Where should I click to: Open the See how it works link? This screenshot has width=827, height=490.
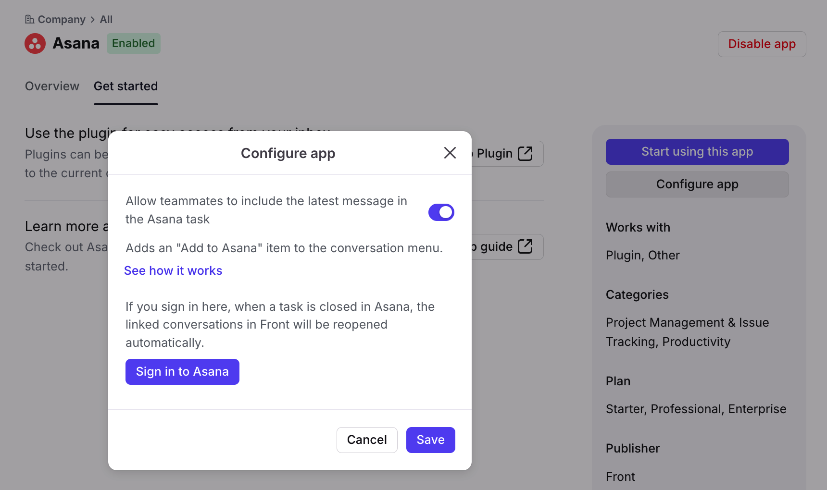pos(173,271)
